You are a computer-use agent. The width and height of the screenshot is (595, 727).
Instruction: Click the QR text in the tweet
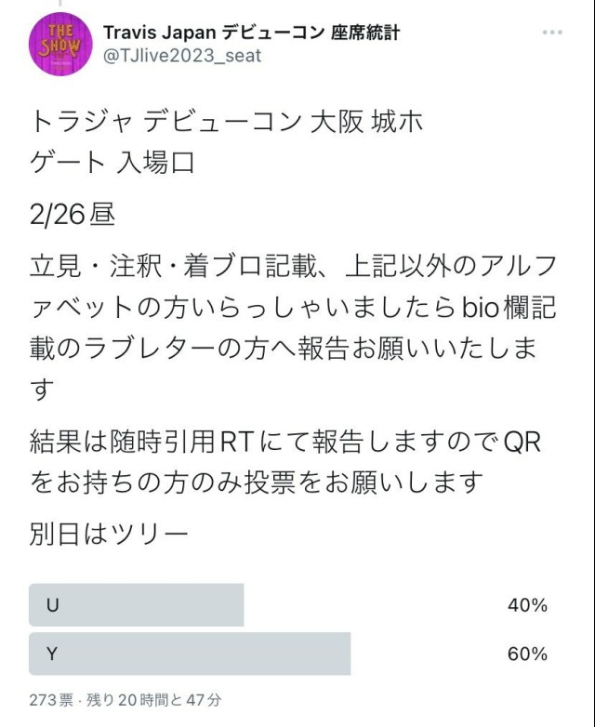pos(522,442)
